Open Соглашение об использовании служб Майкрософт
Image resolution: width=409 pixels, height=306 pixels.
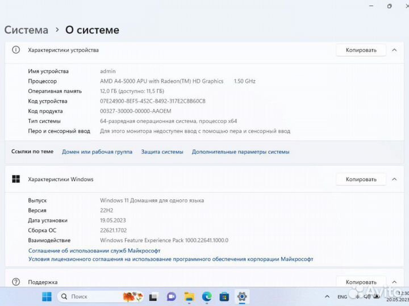(x=94, y=251)
